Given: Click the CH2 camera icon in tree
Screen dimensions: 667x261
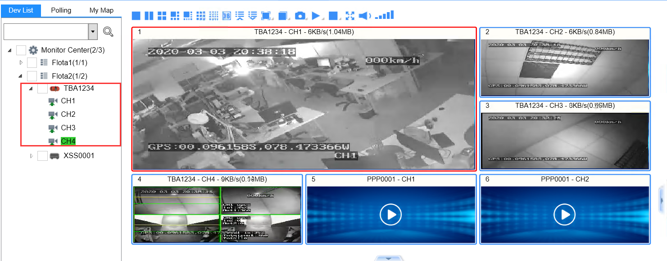Looking at the screenshot, I should 53,115.
